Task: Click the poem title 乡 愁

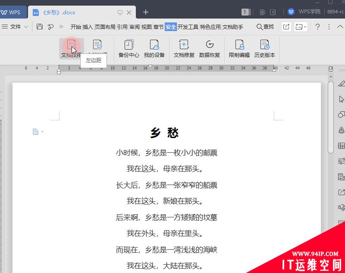Action: pos(164,133)
